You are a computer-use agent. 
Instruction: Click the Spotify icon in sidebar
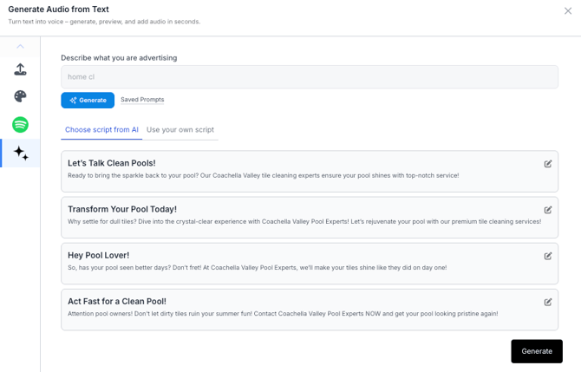click(x=20, y=125)
